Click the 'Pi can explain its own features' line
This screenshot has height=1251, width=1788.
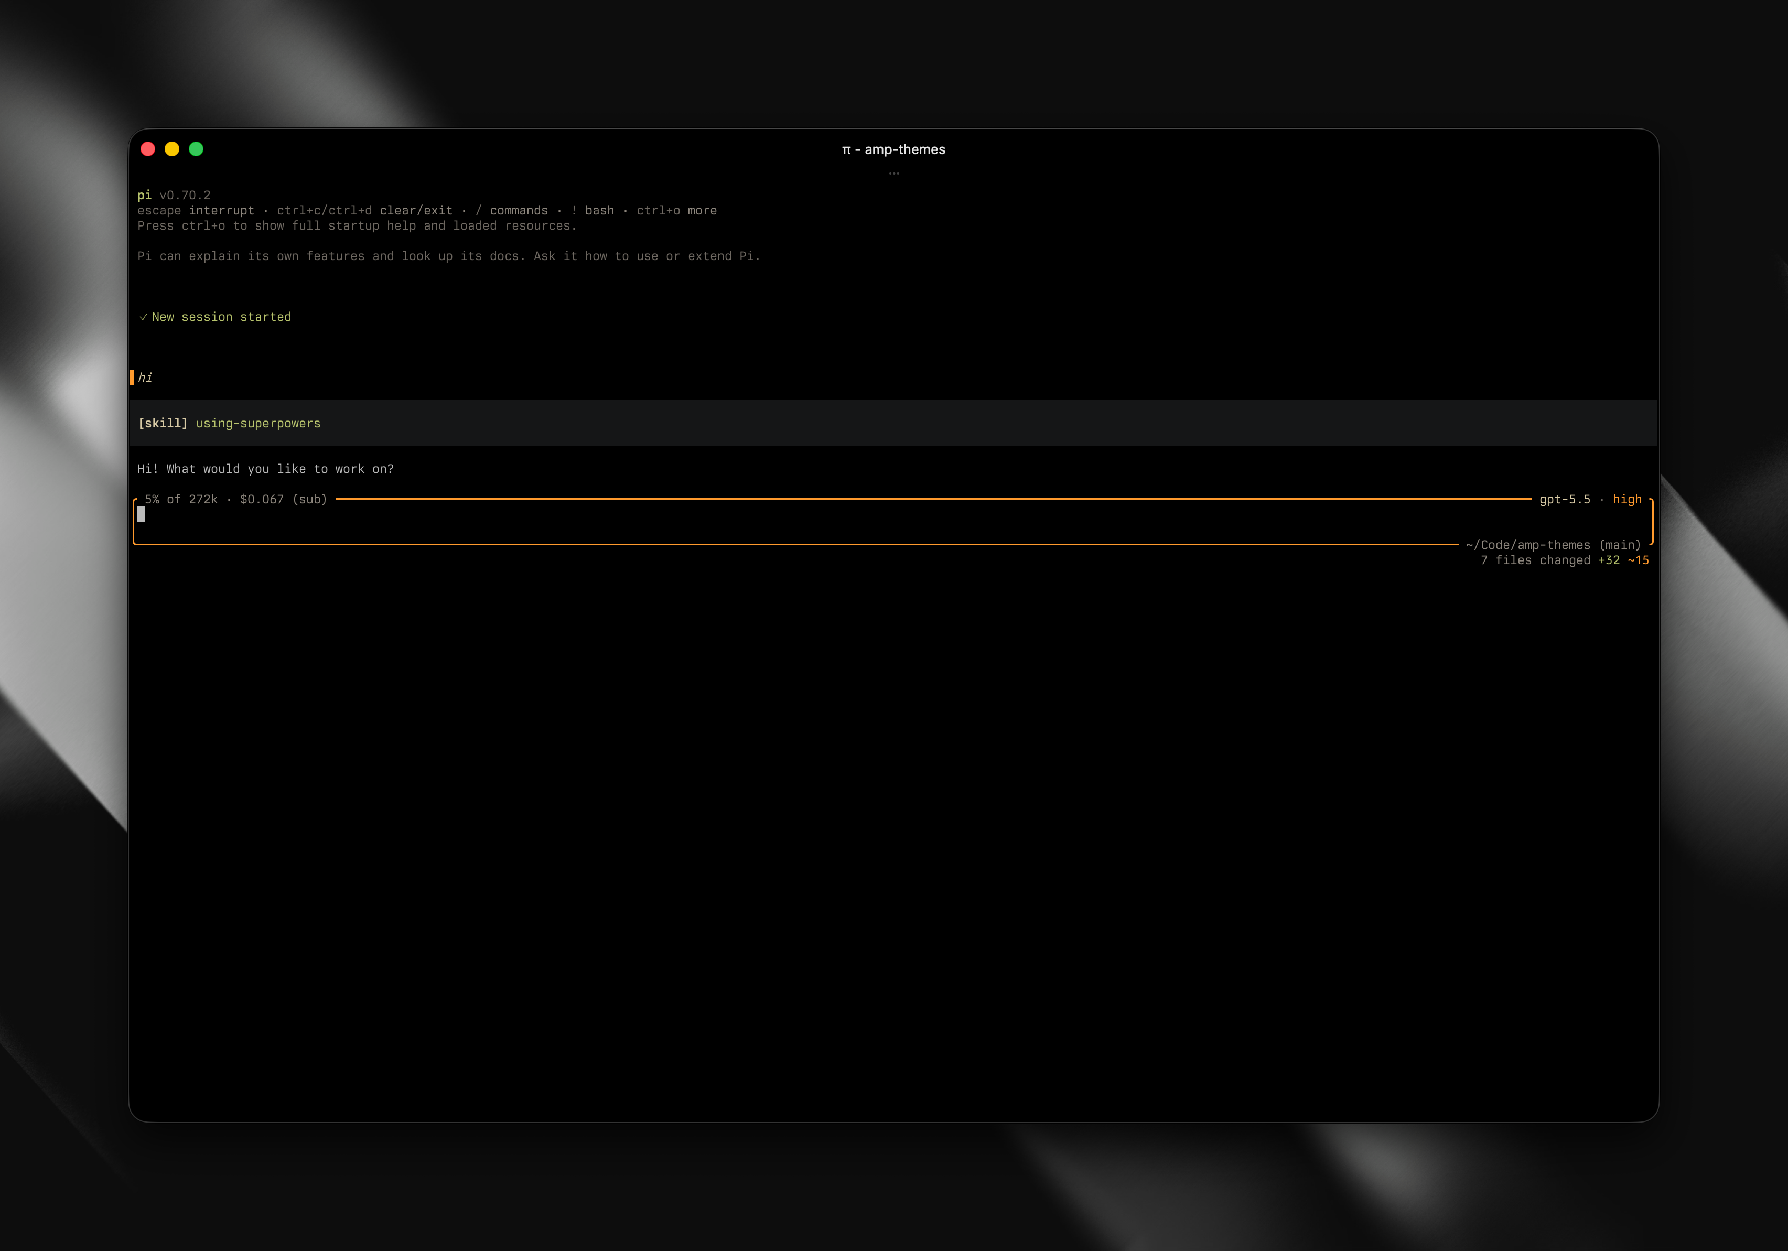[x=448, y=256]
